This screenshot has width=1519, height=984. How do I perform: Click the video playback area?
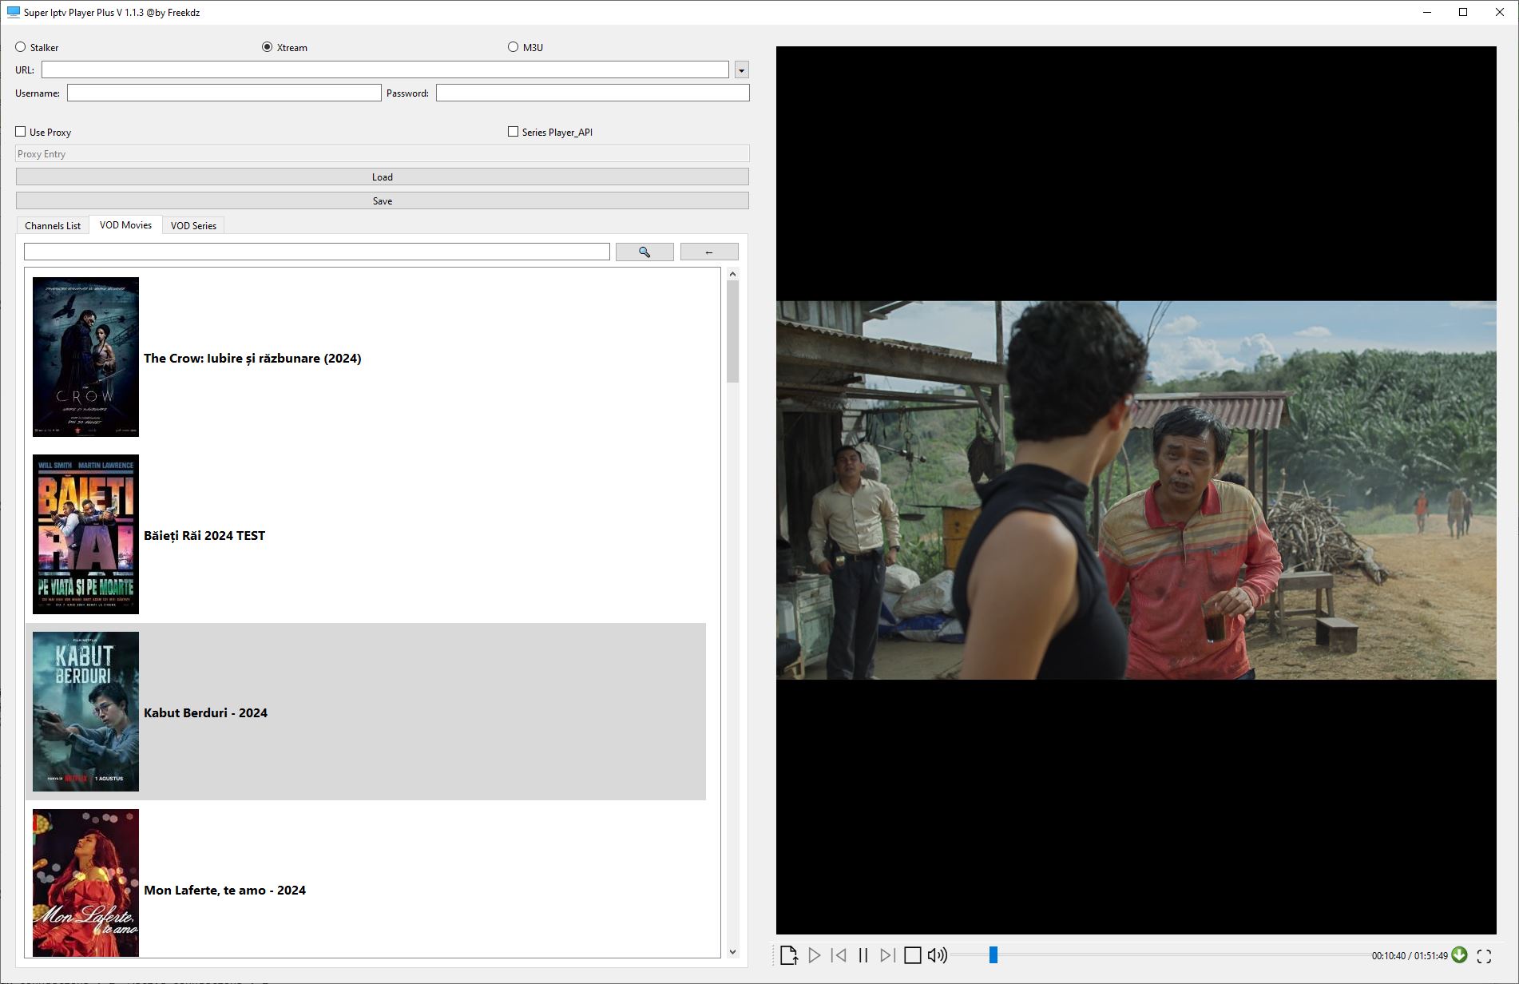(1136, 490)
